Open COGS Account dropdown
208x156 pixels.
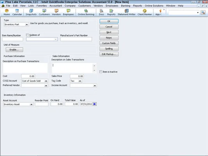(46, 81)
